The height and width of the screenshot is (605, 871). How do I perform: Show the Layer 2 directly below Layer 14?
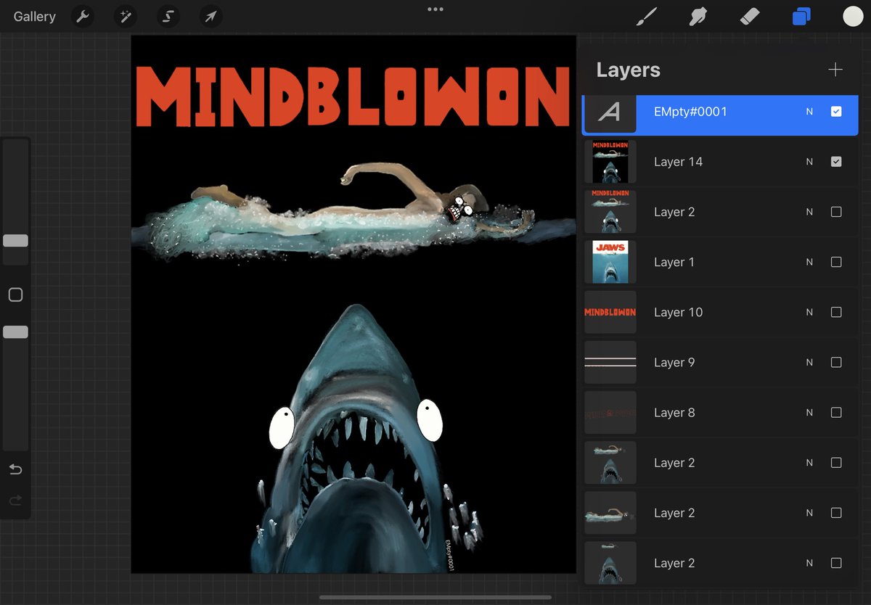point(836,212)
